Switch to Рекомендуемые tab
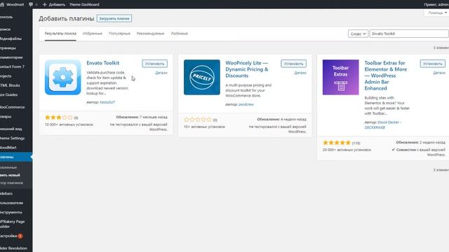 pos(150,34)
